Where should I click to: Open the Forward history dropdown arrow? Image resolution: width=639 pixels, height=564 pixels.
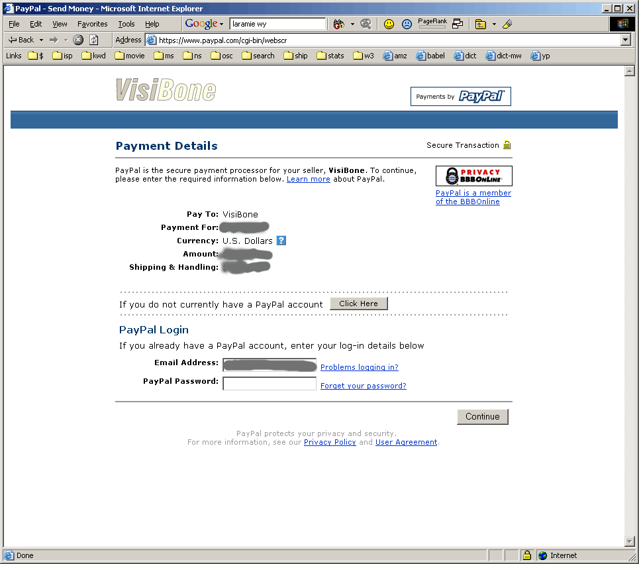coord(66,40)
